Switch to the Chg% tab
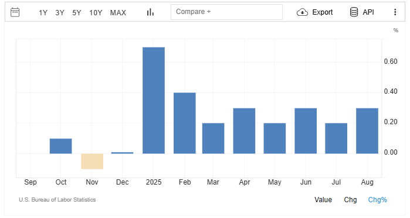Image resolution: width=410 pixels, height=218 pixels. (x=377, y=200)
